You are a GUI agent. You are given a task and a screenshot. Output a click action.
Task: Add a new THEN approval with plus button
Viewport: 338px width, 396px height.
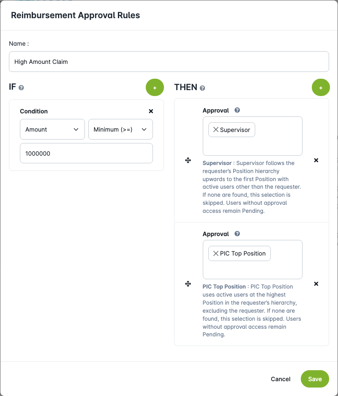tap(321, 88)
